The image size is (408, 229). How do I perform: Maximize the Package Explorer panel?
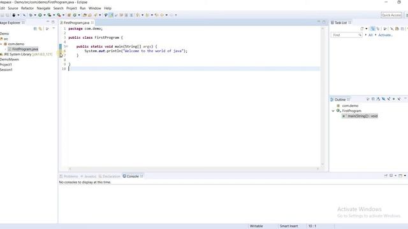point(53,22)
